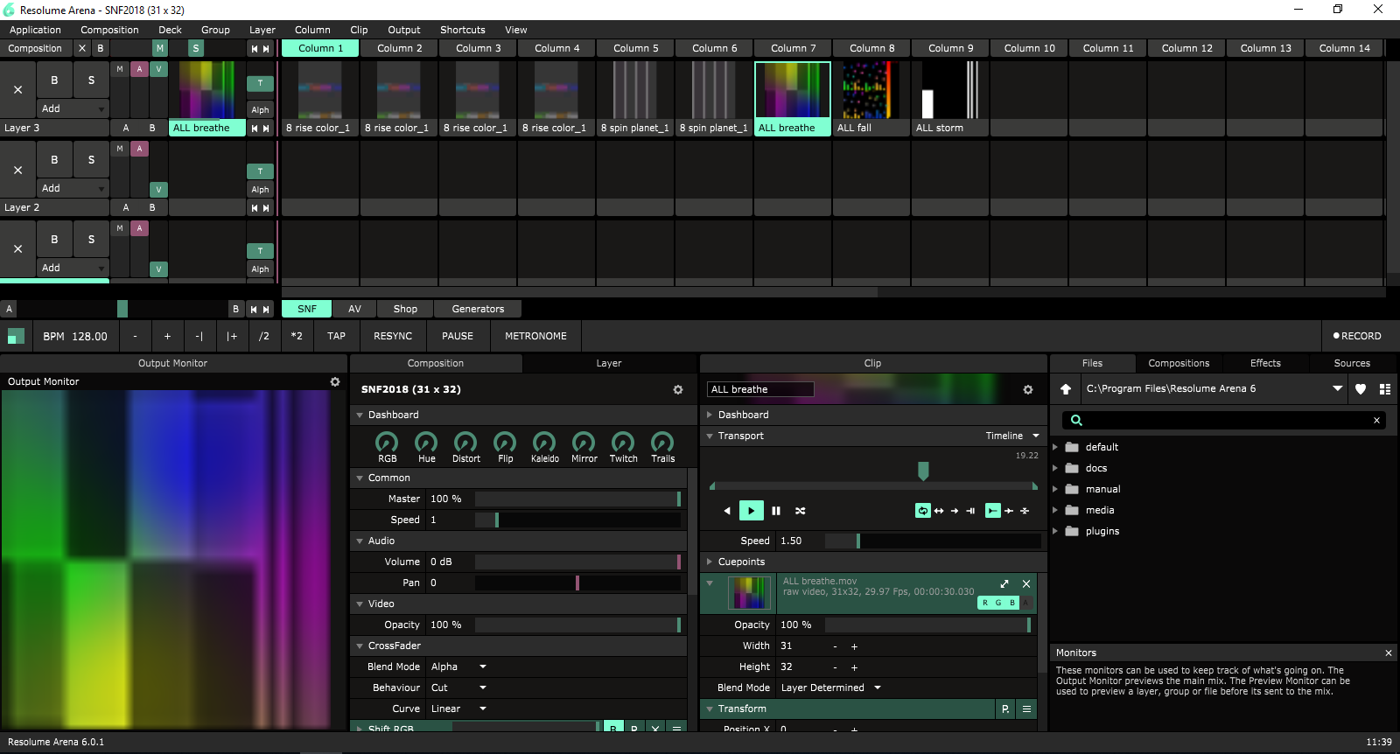Click the favorites heart icon in Files
The height and width of the screenshot is (754, 1400).
pos(1361,389)
